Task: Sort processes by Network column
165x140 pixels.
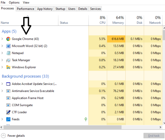Action: 153,21
